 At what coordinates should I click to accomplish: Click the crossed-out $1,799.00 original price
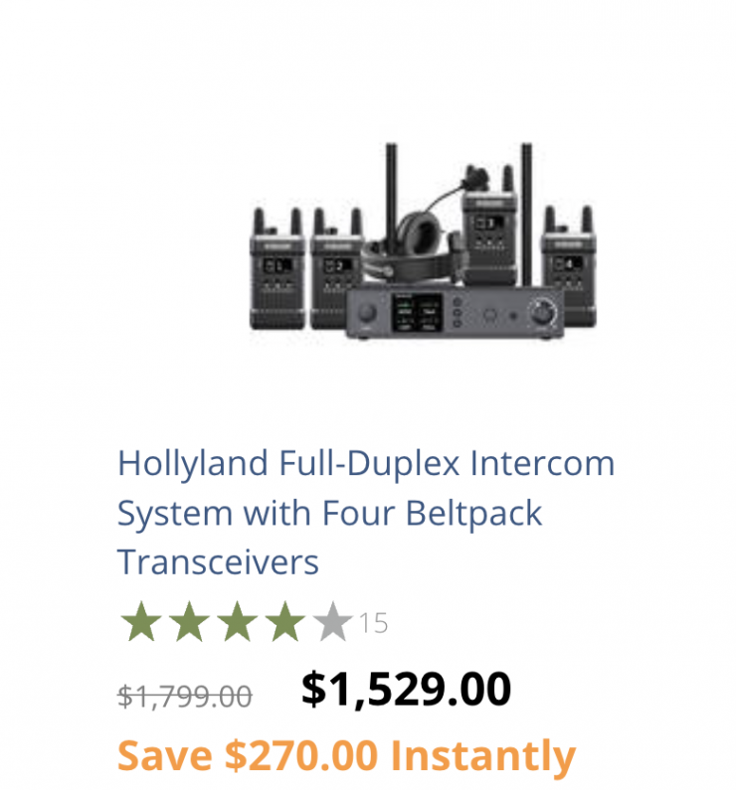(185, 696)
